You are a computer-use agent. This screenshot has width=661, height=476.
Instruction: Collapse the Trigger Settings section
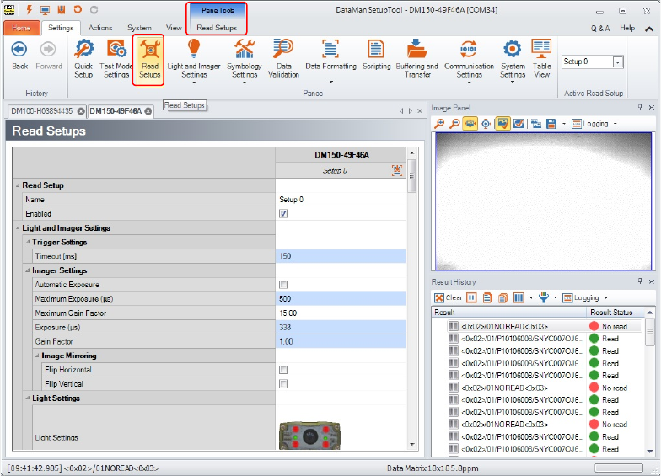(27, 243)
